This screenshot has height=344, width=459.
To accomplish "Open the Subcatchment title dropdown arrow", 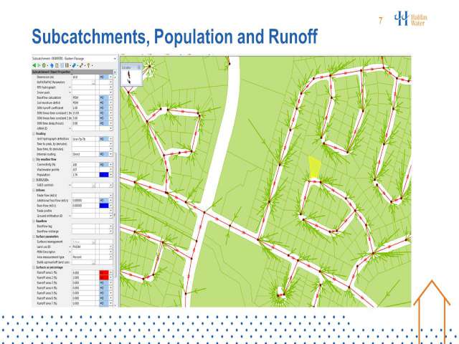I will (x=115, y=59).
